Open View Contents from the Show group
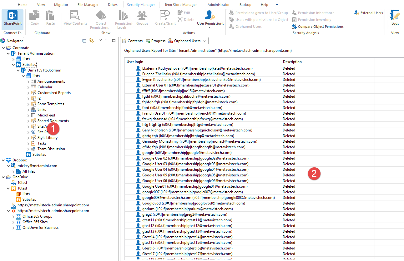The width and height of the screenshot is (404, 261). pyautogui.click(x=75, y=17)
